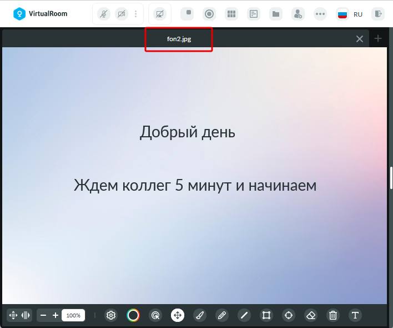
Task: Close the fon2.jpg tab
Action: (x=360, y=39)
